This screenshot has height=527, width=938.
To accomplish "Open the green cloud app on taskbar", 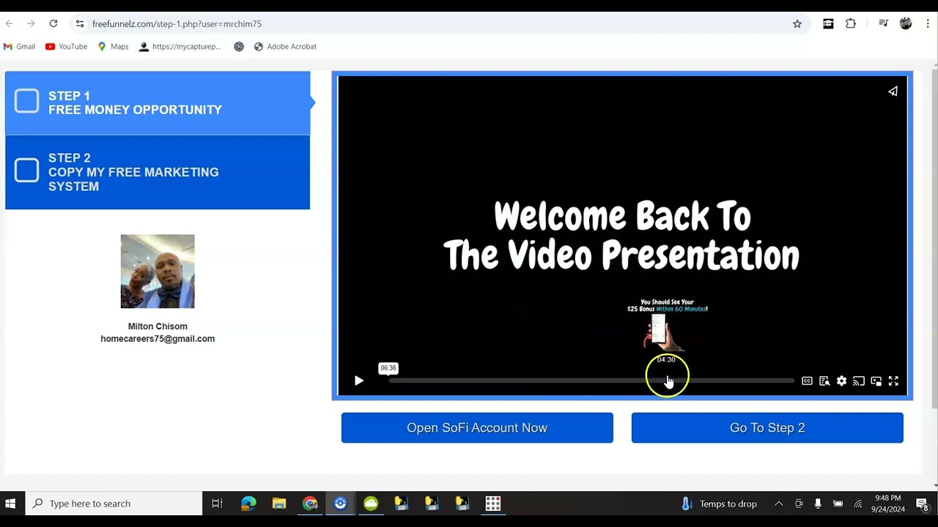I will [371, 504].
